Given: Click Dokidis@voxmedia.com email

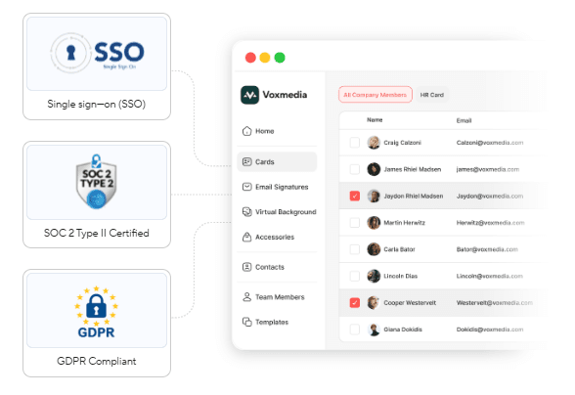Looking at the screenshot, I should tap(490, 329).
